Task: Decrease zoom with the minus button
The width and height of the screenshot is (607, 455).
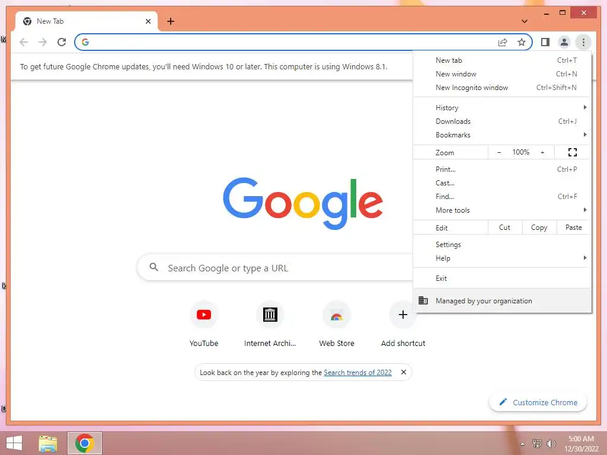Action: (x=499, y=152)
